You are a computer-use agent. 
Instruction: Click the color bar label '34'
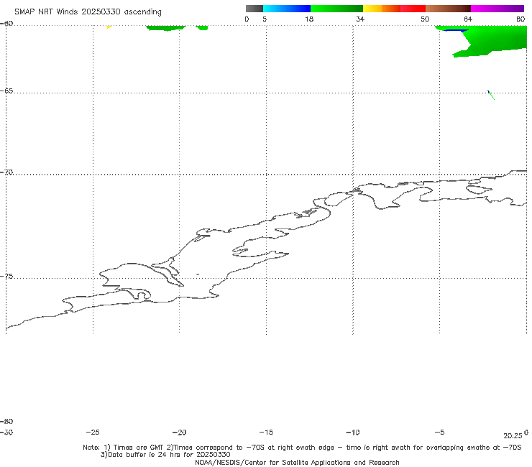point(360,19)
